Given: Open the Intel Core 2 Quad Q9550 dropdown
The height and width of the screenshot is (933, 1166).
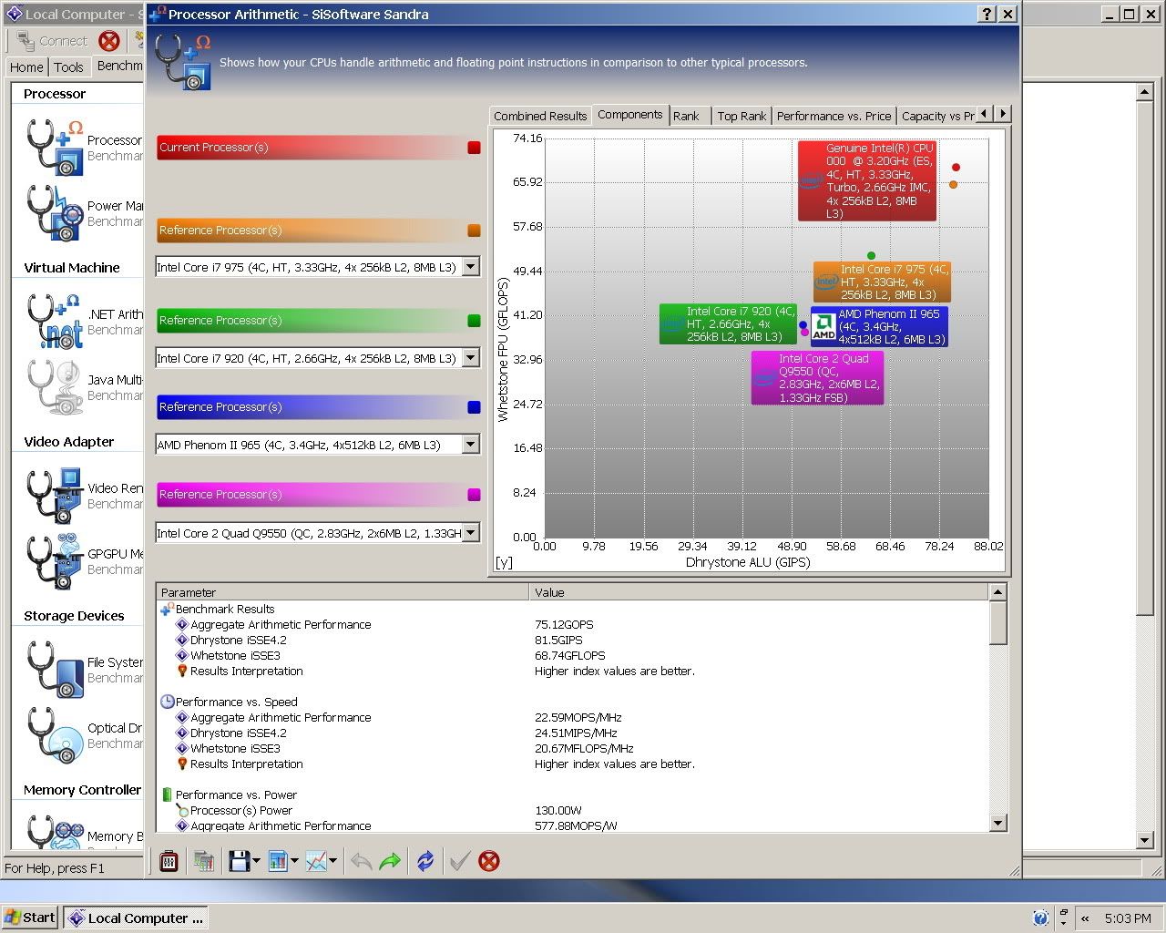Looking at the screenshot, I should (x=471, y=533).
